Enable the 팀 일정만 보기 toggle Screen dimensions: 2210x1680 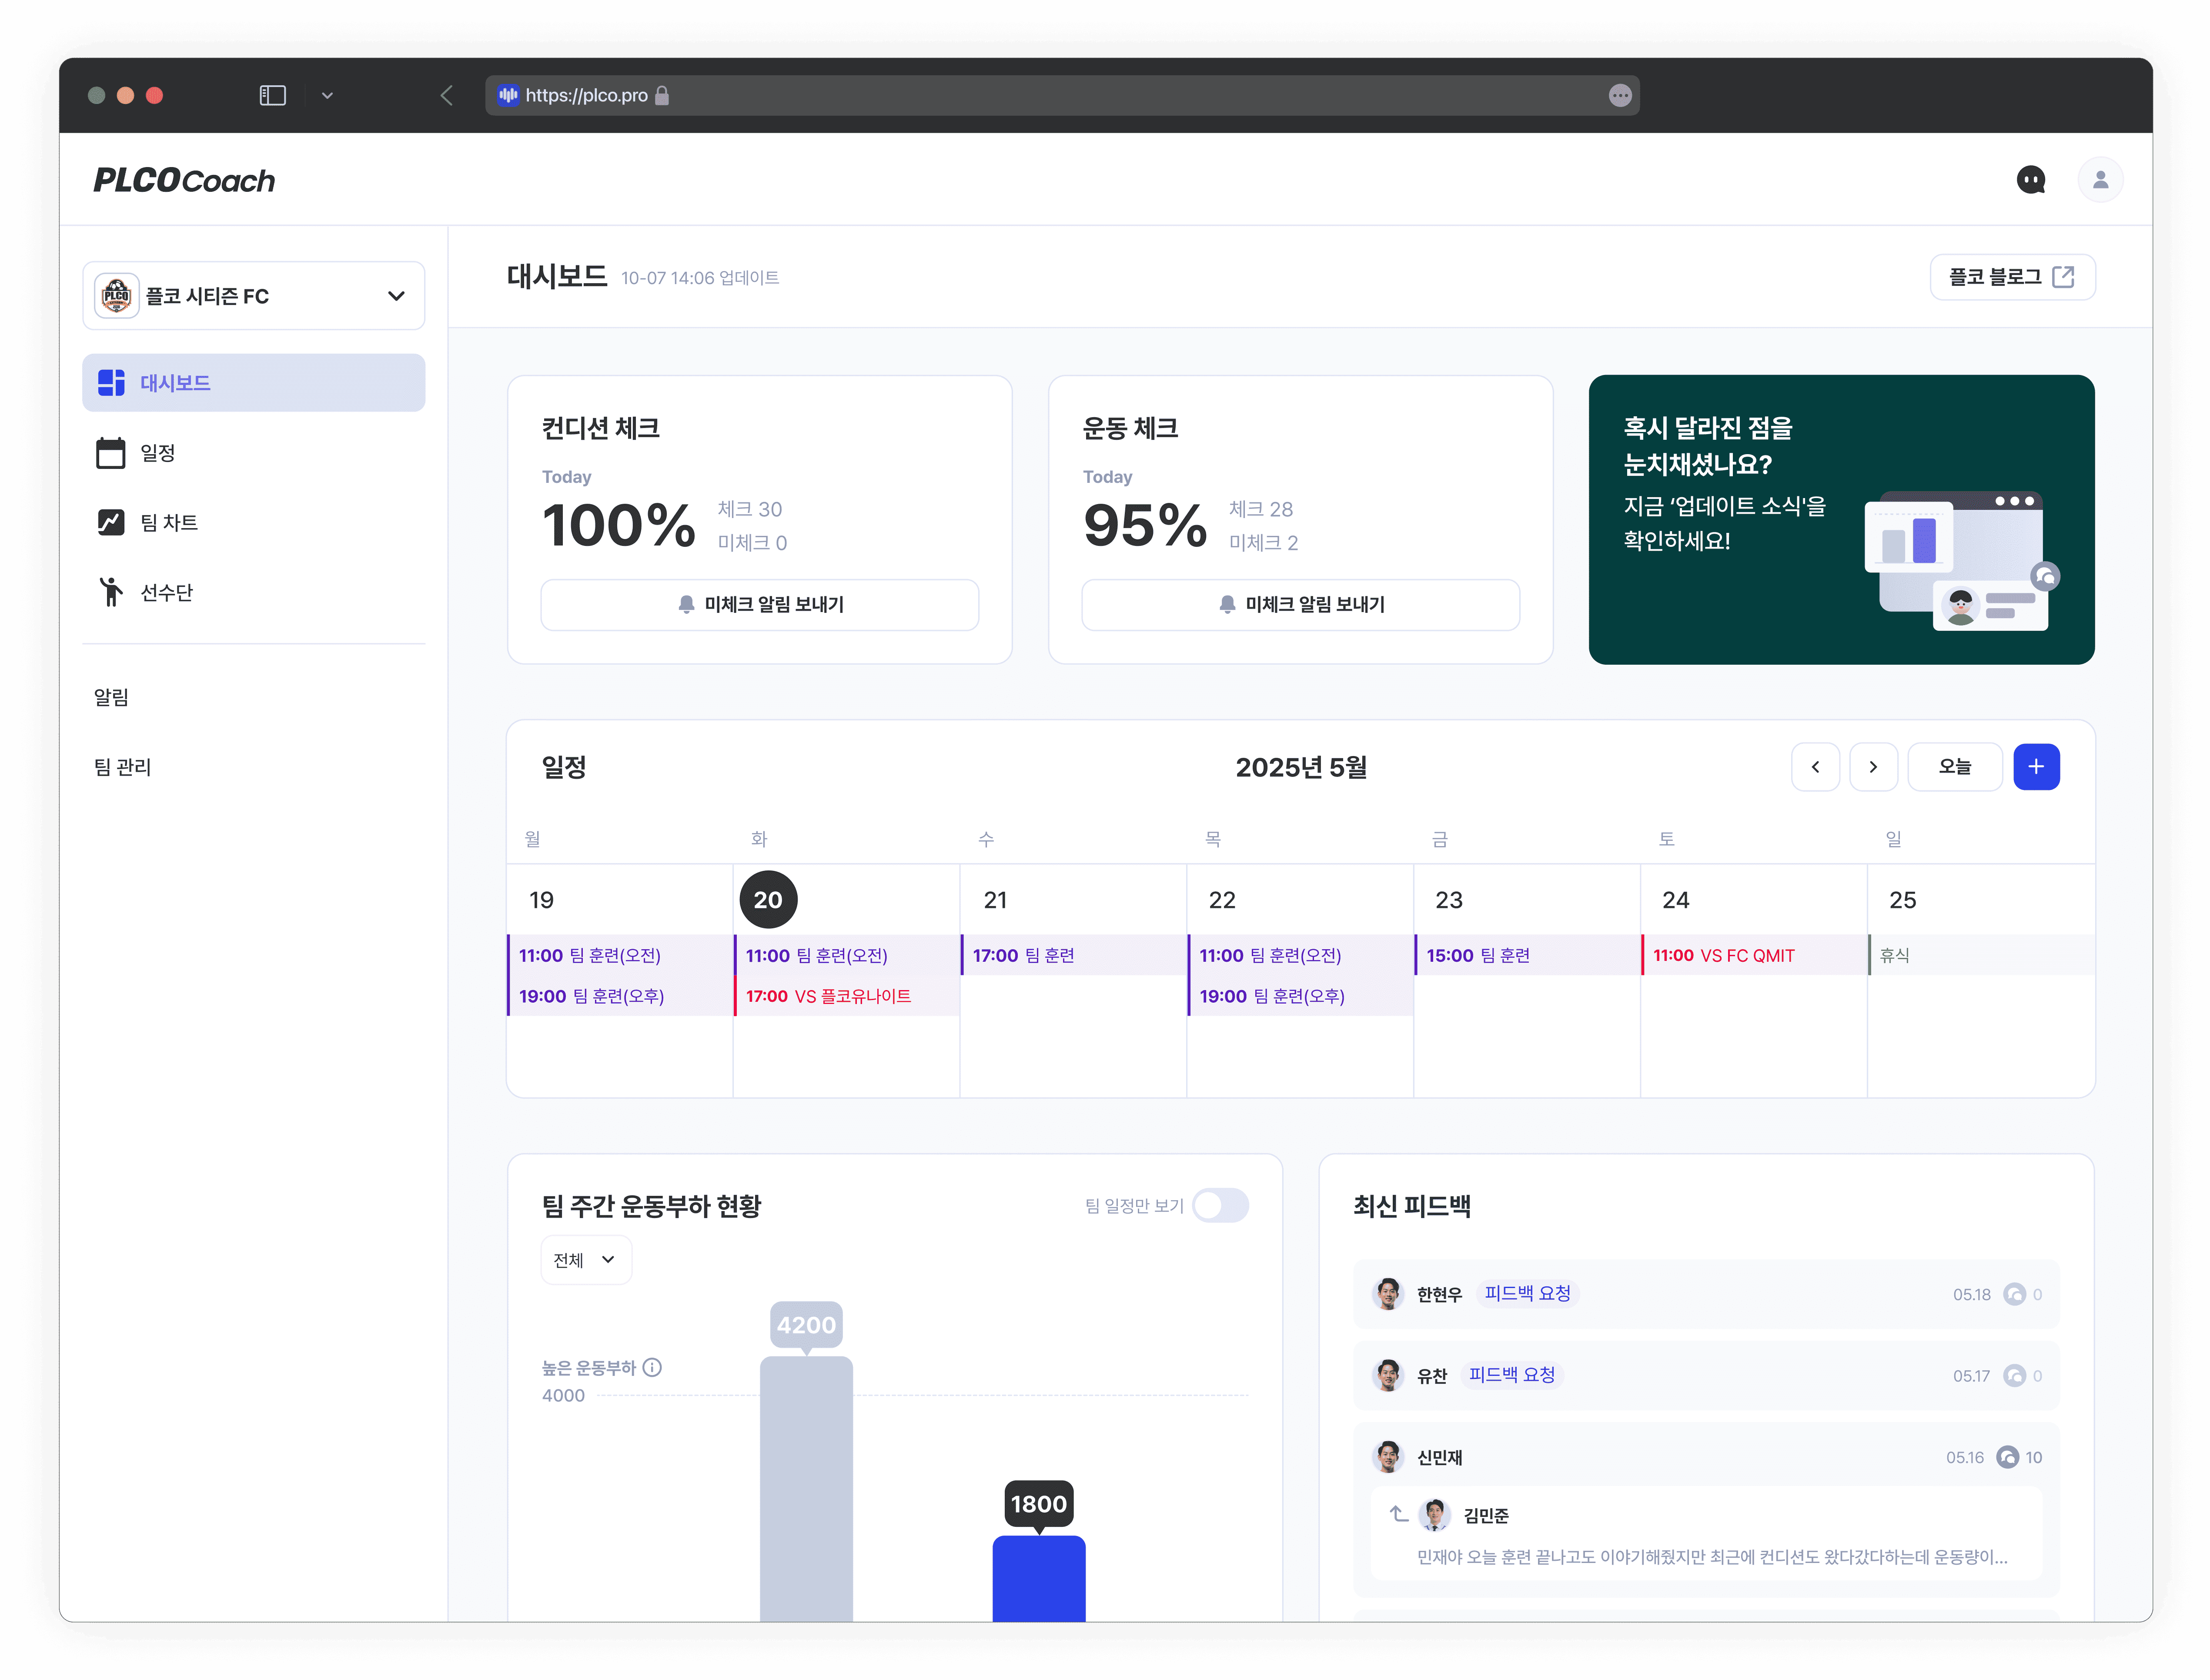tap(1221, 1206)
